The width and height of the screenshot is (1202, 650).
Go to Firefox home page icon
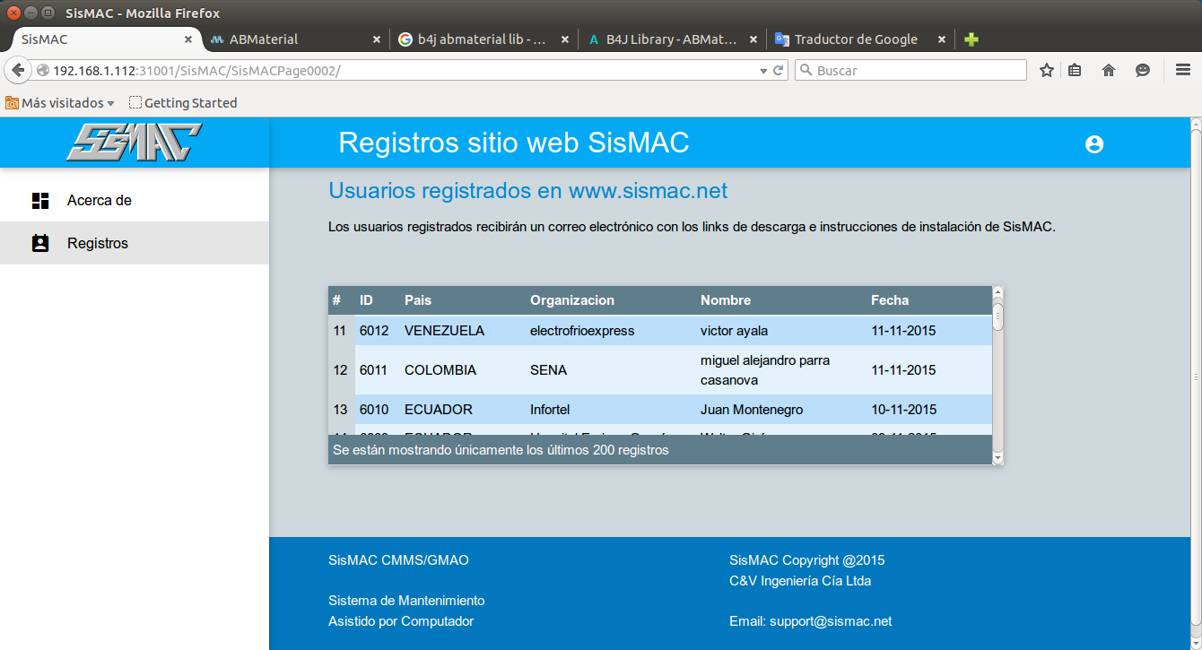(1109, 70)
